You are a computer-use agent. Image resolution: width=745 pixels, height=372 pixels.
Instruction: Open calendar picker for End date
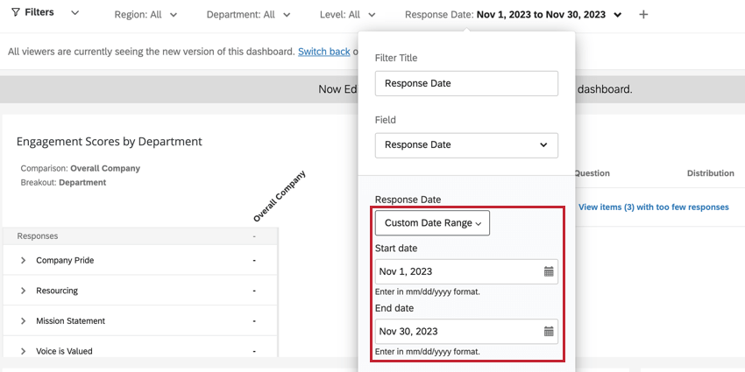coord(549,331)
